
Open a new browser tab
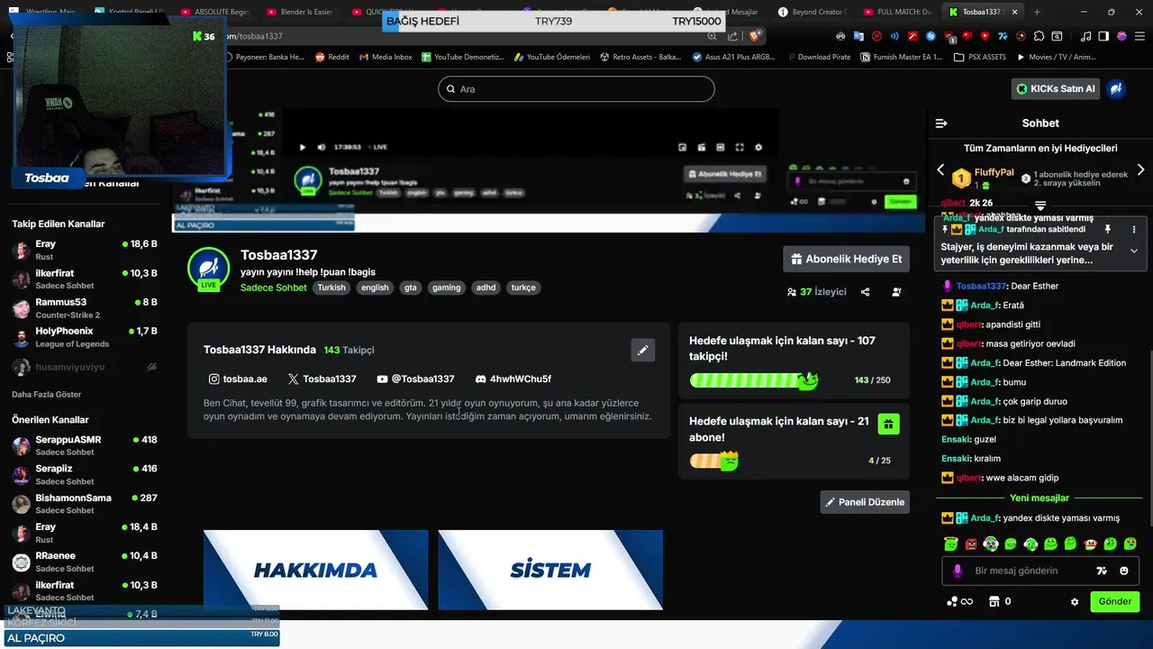1037,12
